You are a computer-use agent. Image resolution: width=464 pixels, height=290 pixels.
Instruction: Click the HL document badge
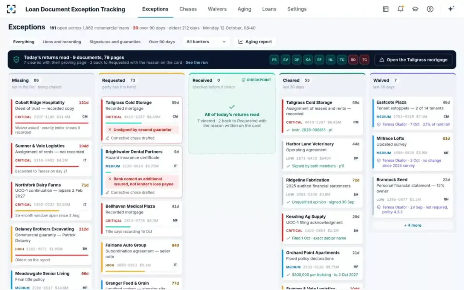tap(330, 60)
